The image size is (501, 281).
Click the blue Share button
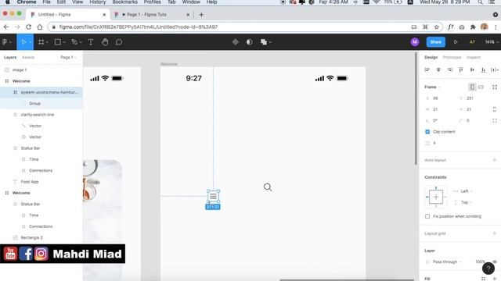(435, 42)
